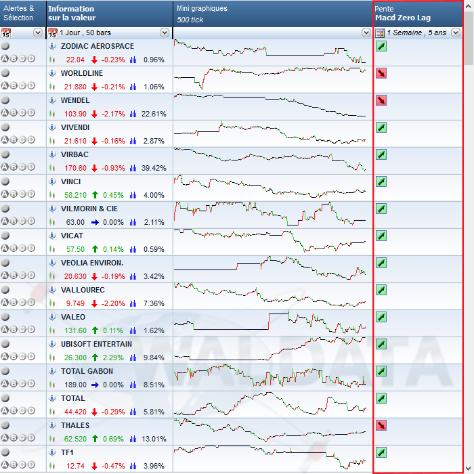Toggle selection circle for TF1

(5, 452)
